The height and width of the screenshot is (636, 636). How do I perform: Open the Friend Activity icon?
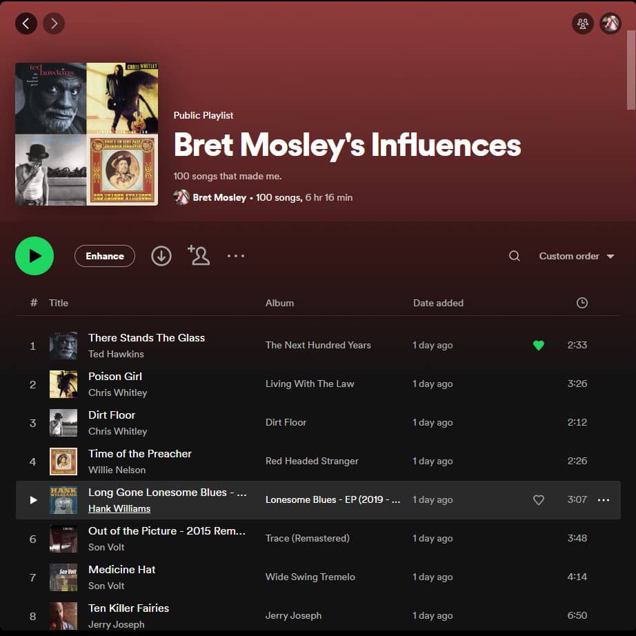(x=583, y=23)
